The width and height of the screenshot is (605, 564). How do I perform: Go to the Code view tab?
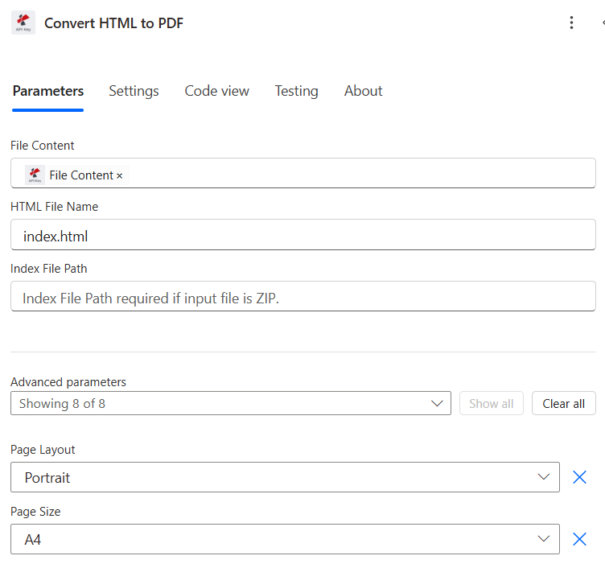pyautogui.click(x=216, y=91)
